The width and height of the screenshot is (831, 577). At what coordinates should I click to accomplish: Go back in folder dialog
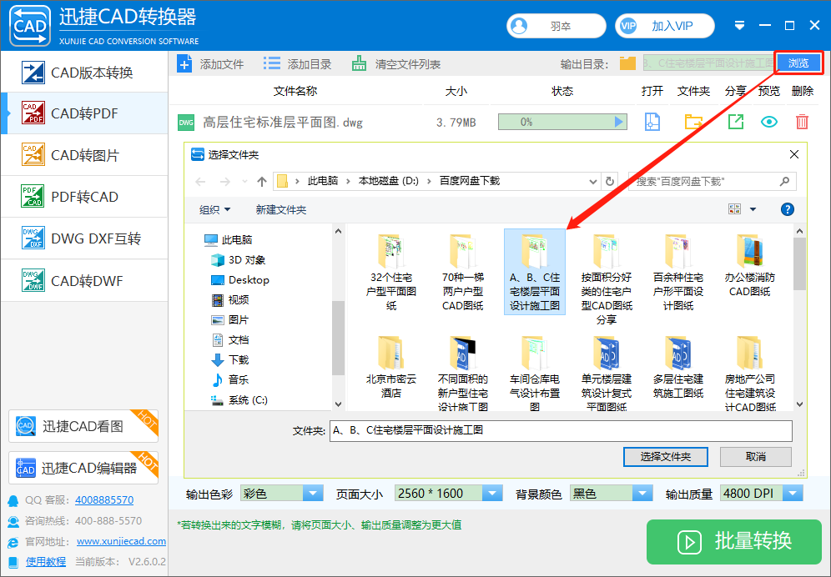[200, 182]
